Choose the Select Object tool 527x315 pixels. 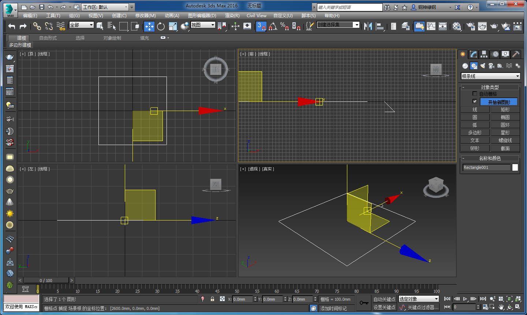pos(100,26)
